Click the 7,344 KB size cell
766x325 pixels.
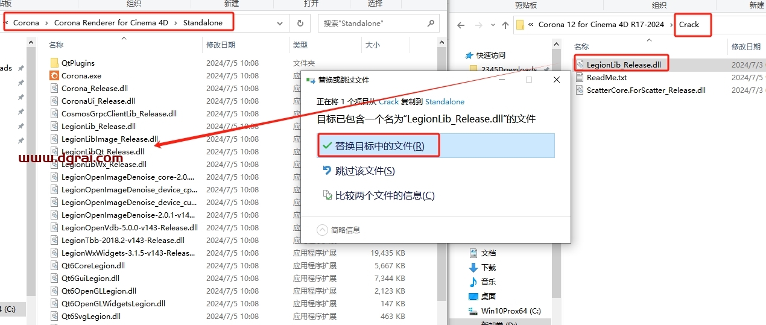pos(390,278)
